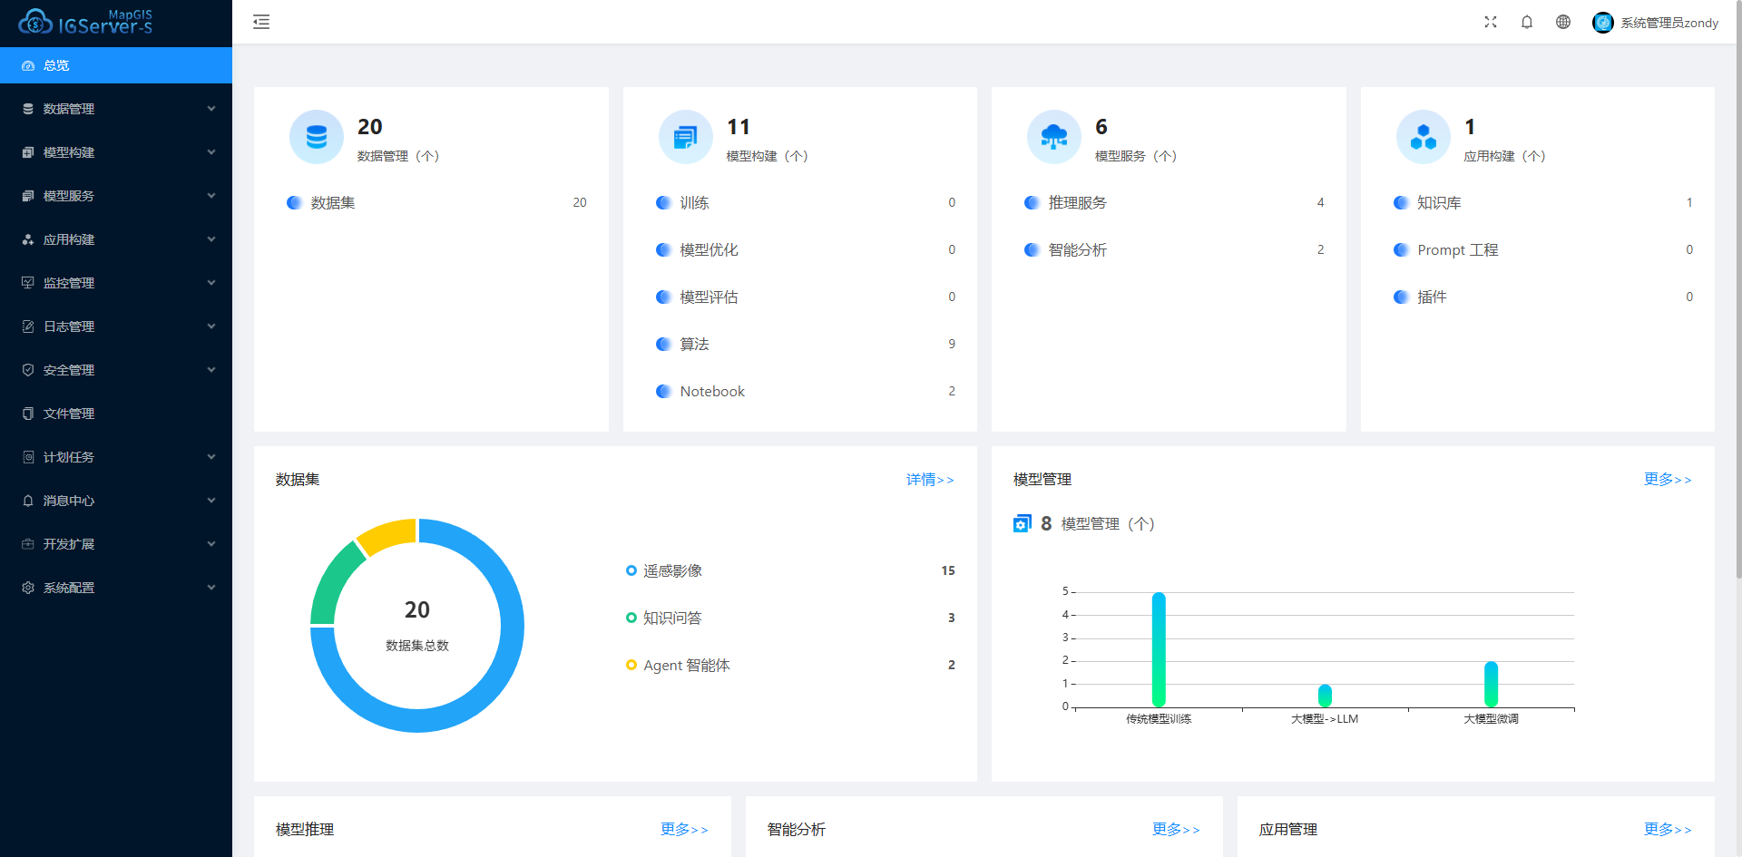The height and width of the screenshot is (857, 1742).
Task: Click the 应用构建 hexagons card icon
Action: (x=1423, y=137)
